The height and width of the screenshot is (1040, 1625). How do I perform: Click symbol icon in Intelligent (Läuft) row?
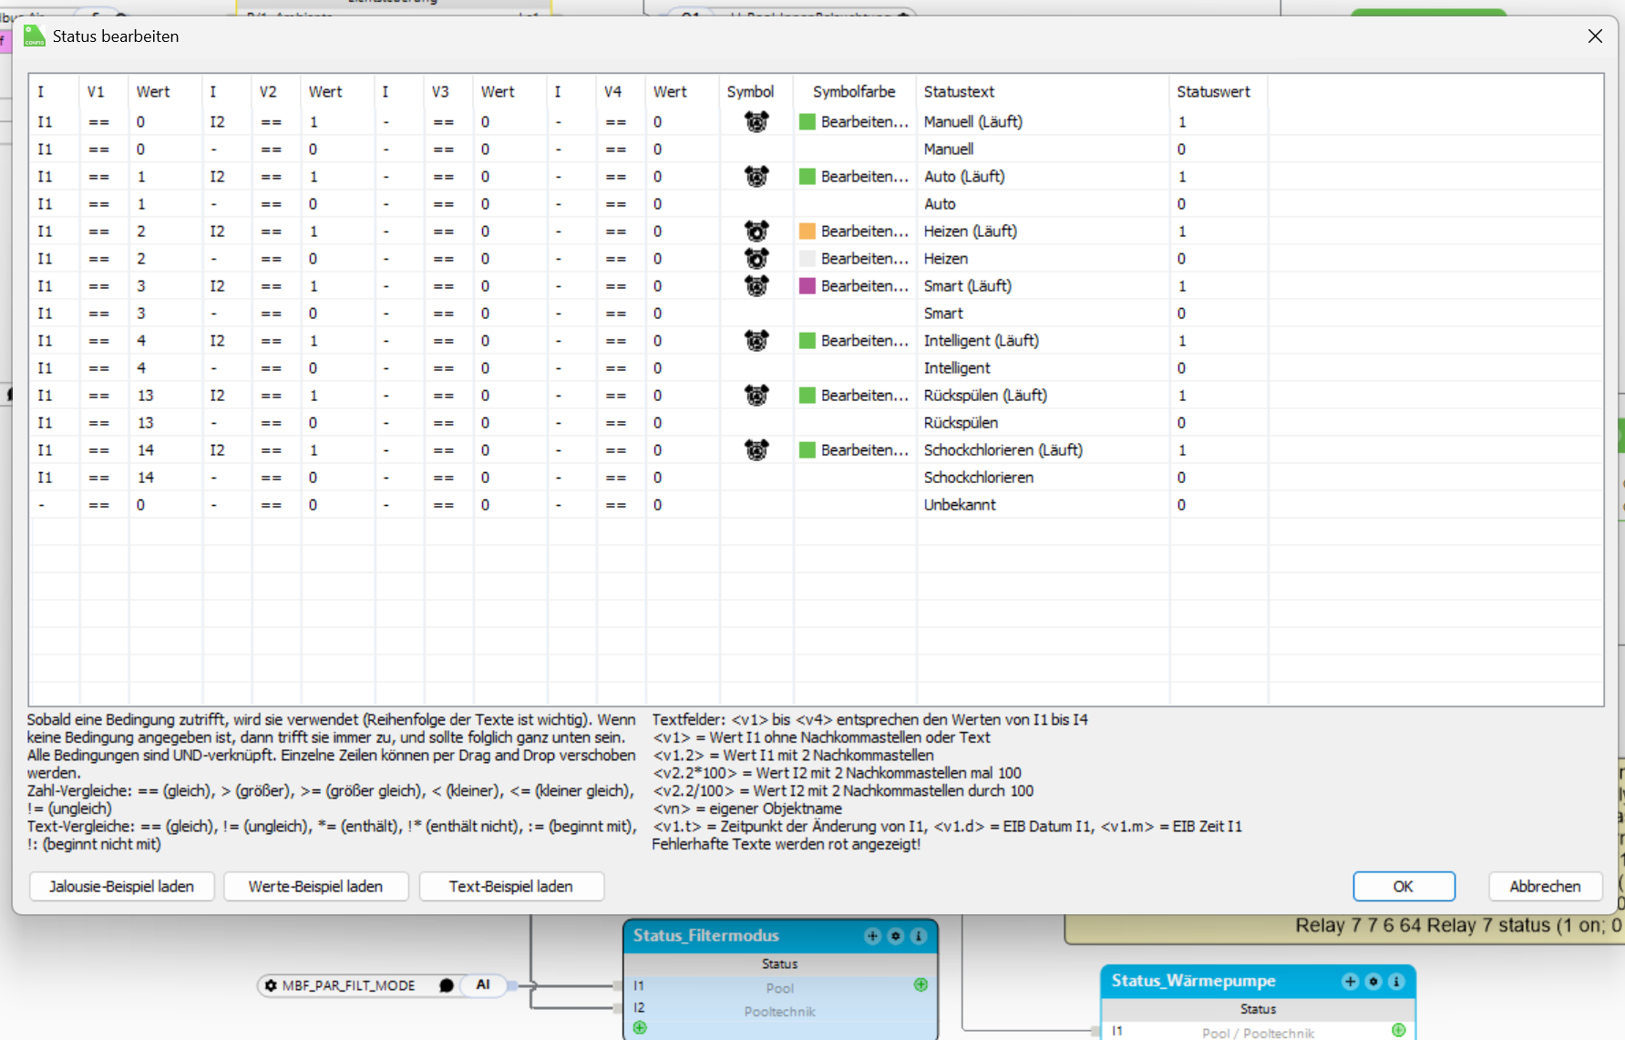tap(756, 340)
